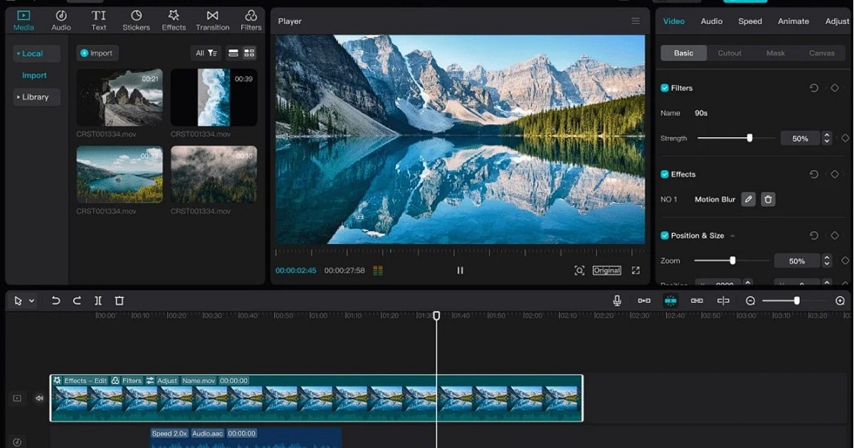Disable the Filters checkbox in Video settings

tap(664, 87)
